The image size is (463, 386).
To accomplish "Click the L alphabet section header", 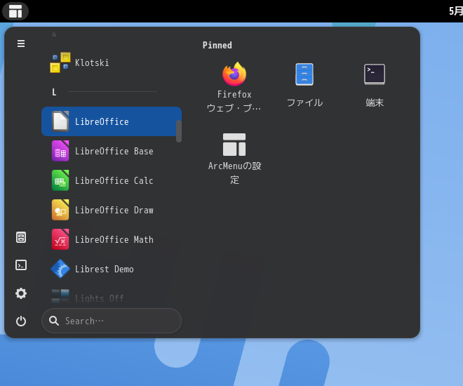I will [54, 92].
